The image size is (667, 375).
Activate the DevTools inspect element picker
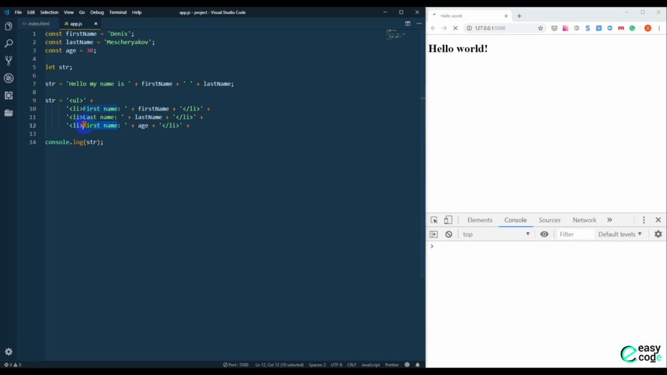pos(434,220)
